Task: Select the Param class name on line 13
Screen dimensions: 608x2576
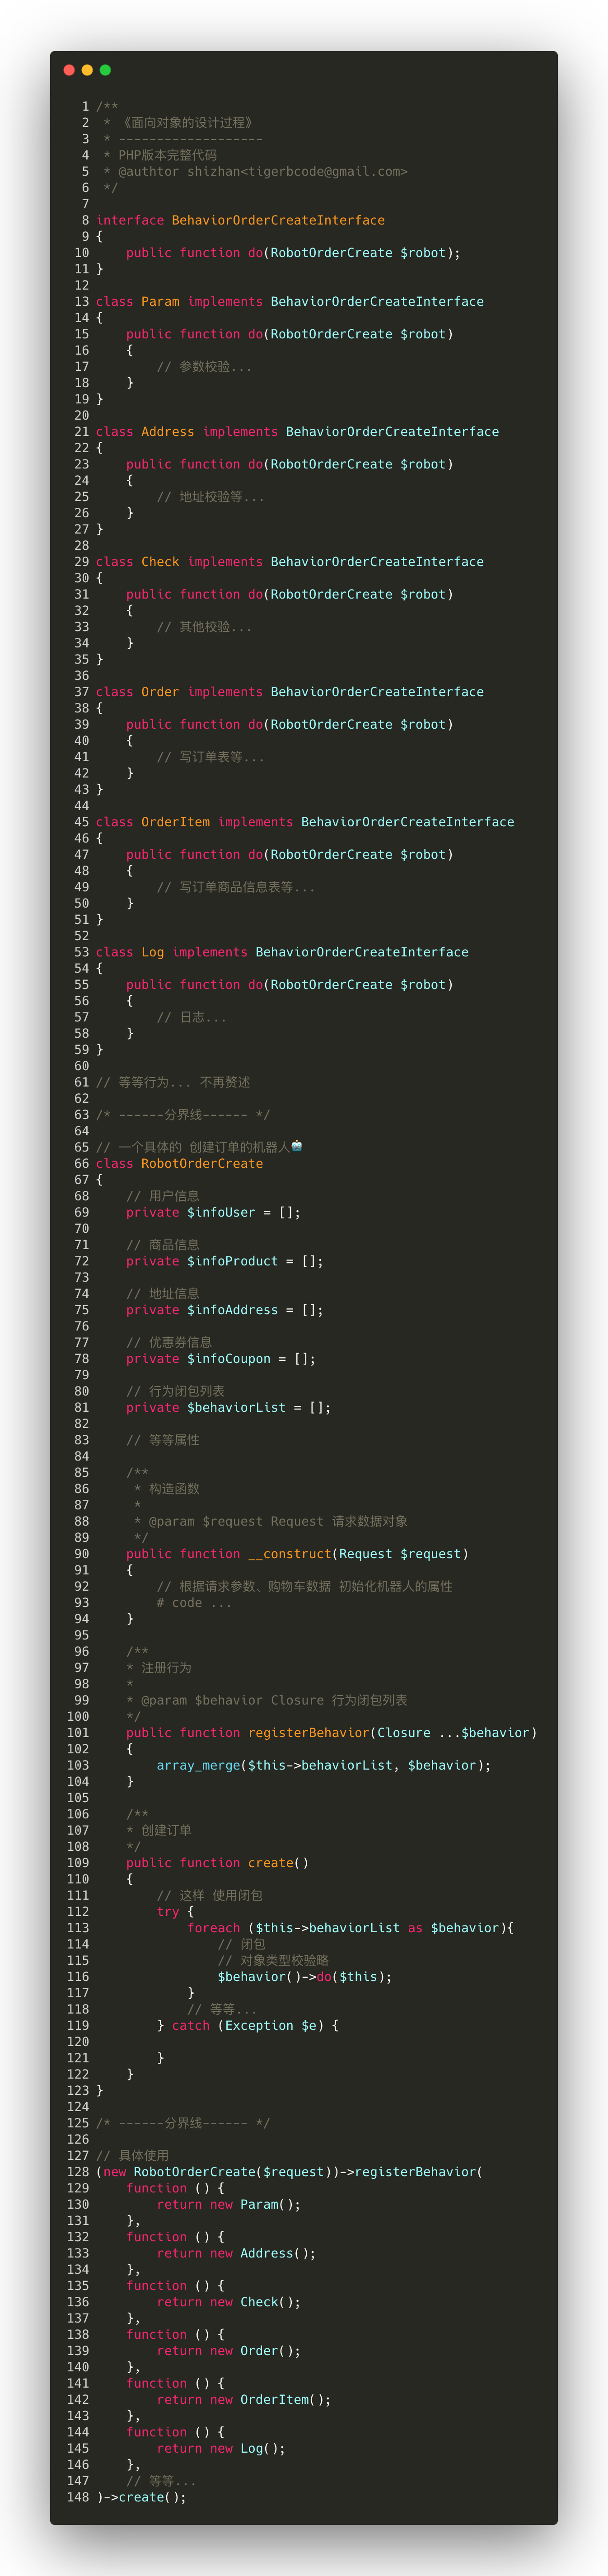Action: point(160,301)
